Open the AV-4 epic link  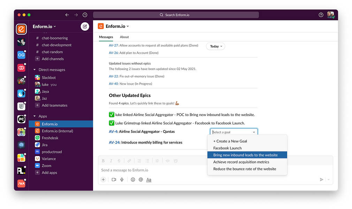coord(113,132)
